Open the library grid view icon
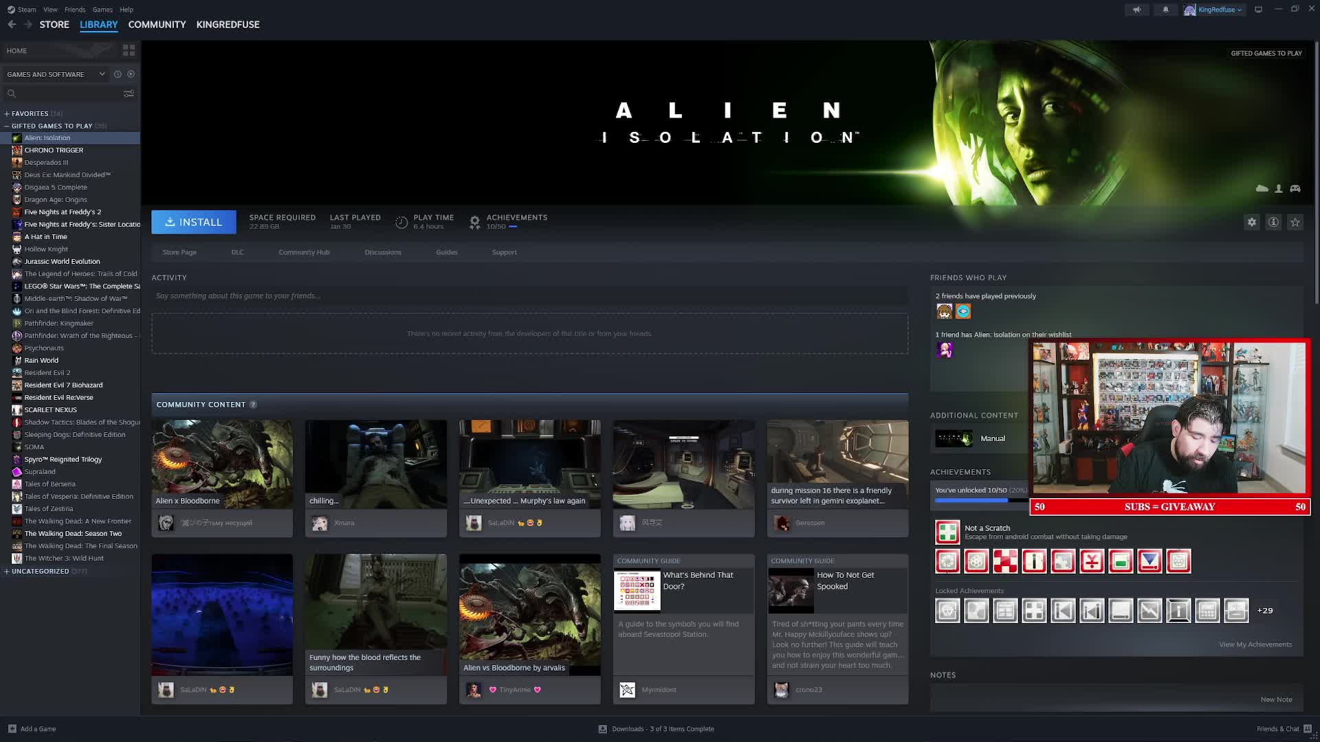 (x=129, y=50)
